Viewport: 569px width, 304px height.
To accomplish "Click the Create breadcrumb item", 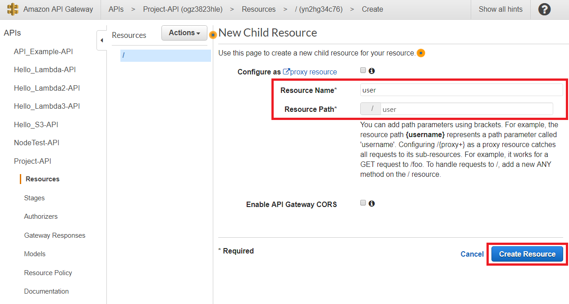I will 372,9.
